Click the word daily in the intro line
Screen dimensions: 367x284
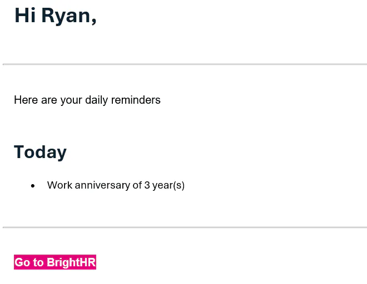pos(97,100)
